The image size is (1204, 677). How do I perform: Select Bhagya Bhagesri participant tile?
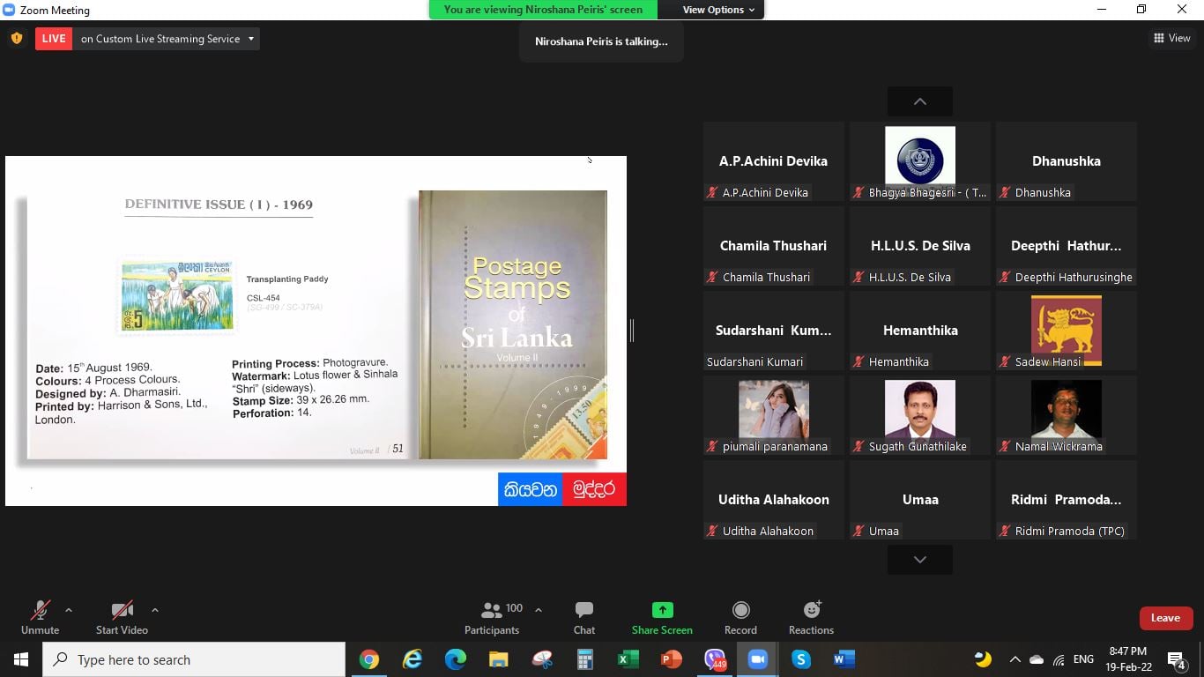920,162
